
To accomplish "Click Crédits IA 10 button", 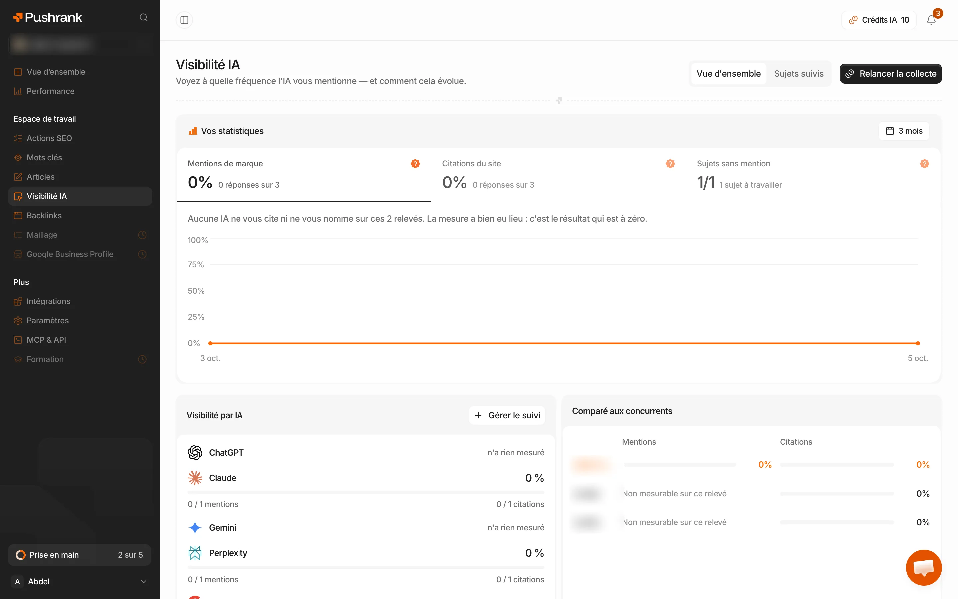I will click(x=879, y=20).
